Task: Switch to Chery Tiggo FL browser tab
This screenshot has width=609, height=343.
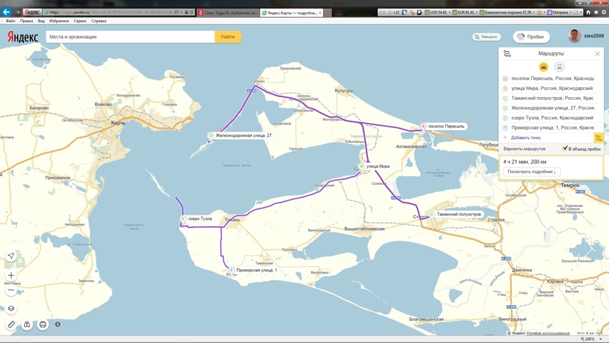Action: coord(228,13)
